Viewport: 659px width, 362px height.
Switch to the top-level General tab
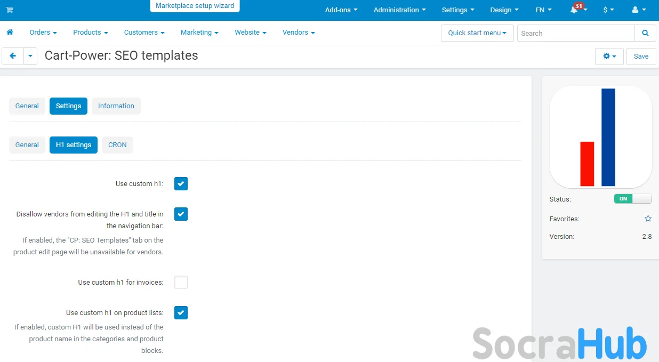27,106
